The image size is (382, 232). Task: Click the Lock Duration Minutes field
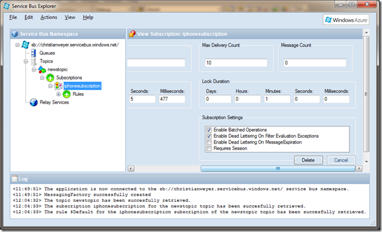point(277,99)
